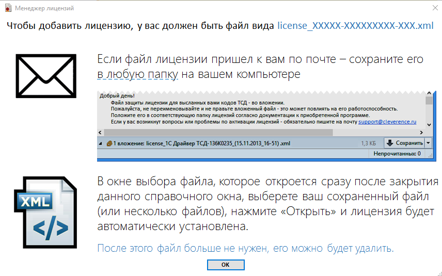Click the attachment license_1C Драйвер ТСД-136K0235 file name
This screenshot has width=442, height=276.
tap(218, 143)
